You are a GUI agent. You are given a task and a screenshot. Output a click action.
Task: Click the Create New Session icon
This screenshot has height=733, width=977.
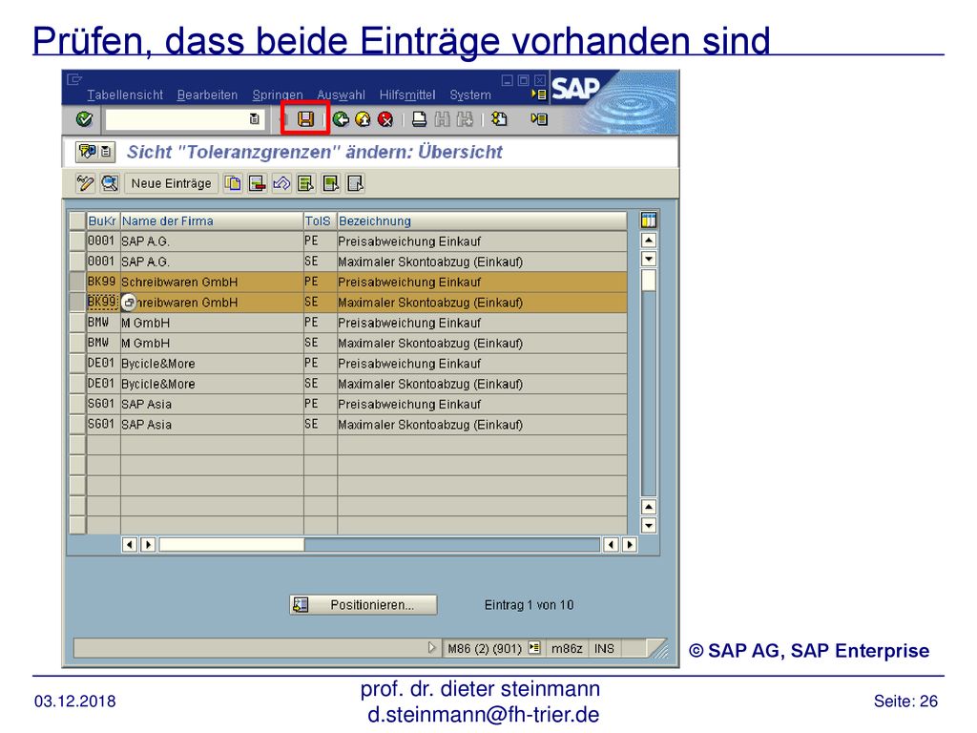point(499,118)
